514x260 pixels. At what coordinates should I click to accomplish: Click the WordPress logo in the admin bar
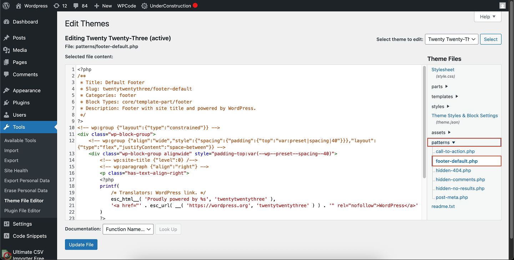pyautogui.click(x=6, y=5)
